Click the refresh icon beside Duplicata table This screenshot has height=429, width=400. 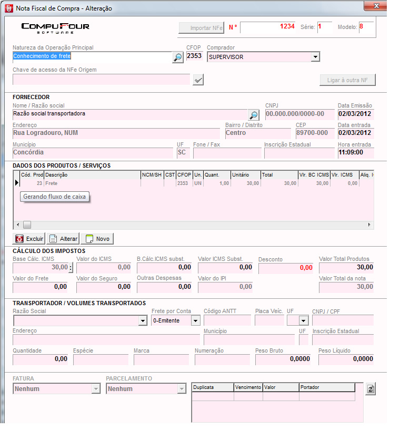pos(371,389)
